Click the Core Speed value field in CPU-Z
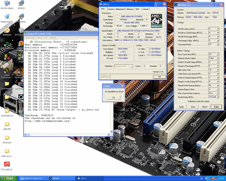This screenshot has width=226, height=181. [123, 49]
